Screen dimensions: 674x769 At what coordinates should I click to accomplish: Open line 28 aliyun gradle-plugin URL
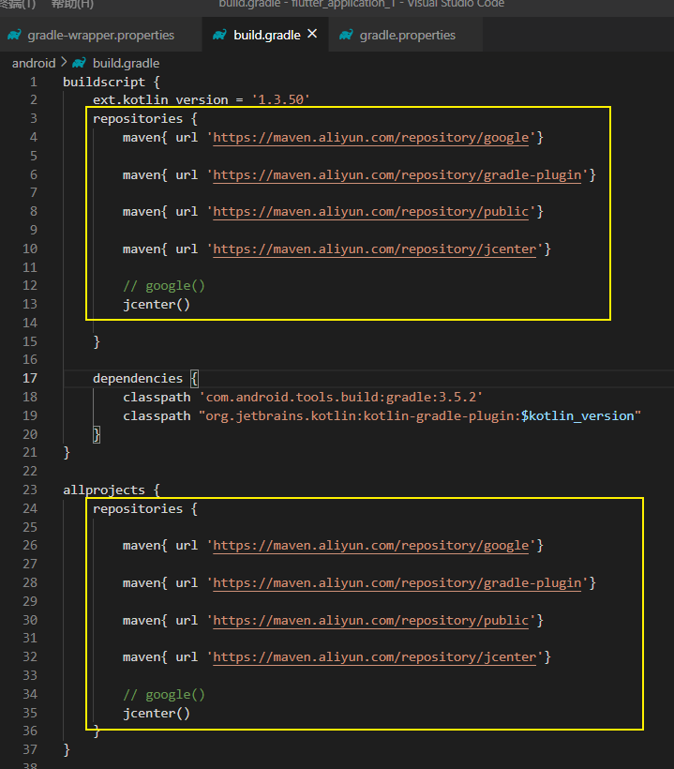pyautogui.click(x=397, y=582)
